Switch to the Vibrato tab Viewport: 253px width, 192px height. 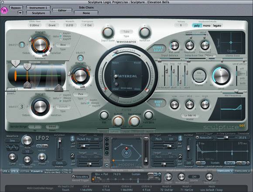(37, 172)
